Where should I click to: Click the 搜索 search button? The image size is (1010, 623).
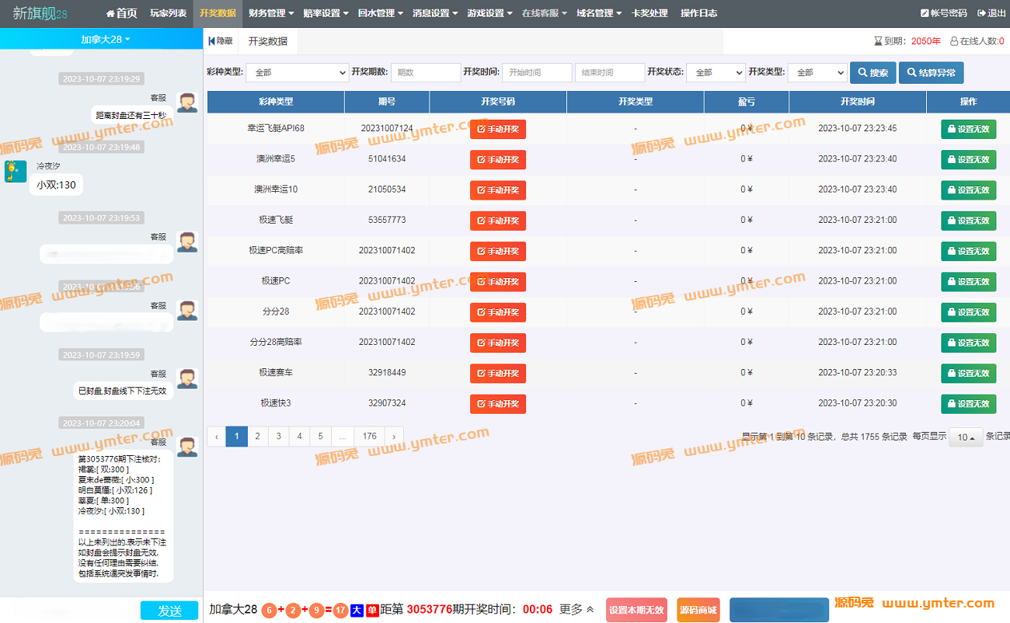click(872, 73)
